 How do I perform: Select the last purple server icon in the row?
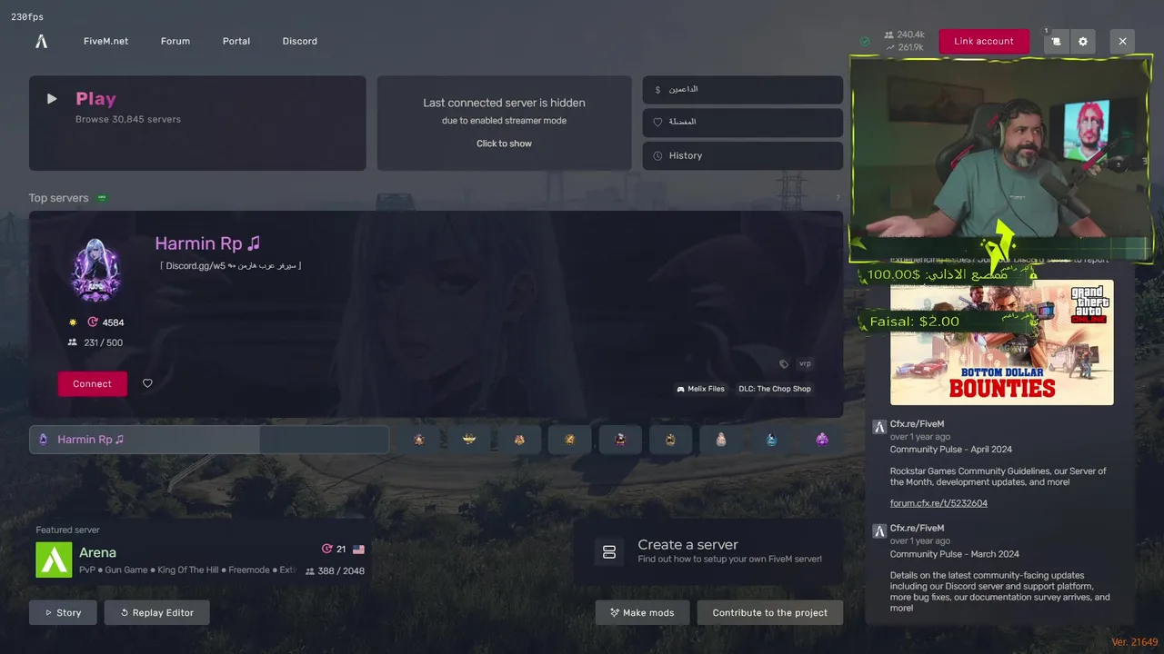click(822, 440)
